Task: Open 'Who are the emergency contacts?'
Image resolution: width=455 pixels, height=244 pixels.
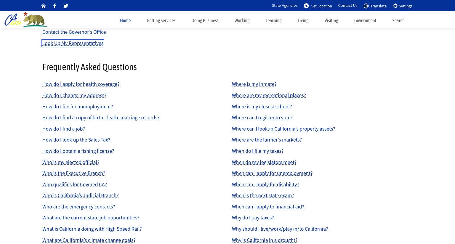Action: 78,207
